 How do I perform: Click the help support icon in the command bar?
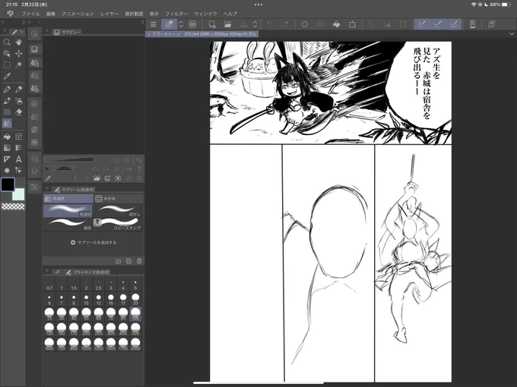tap(491, 24)
